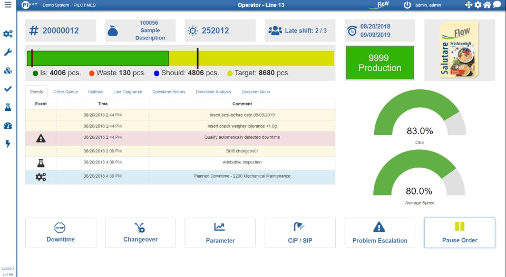This screenshot has height=277, width=506.
Task: Click the material bag icon
Action: click(x=113, y=31)
